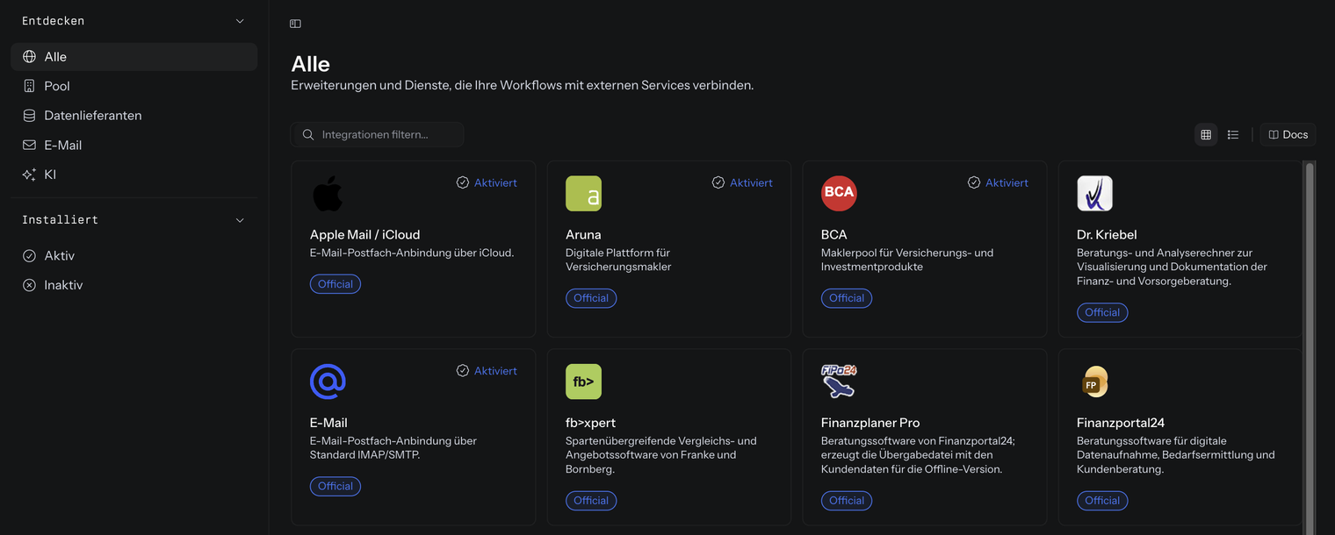1335x535 pixels.
Task: Click the FiPo24 logo on Finanzplaner Pro card
Action: coord(839,382)
